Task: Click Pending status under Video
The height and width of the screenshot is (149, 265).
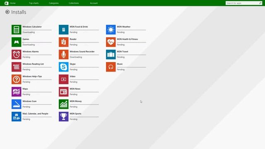Action: [x=74, y=82]
